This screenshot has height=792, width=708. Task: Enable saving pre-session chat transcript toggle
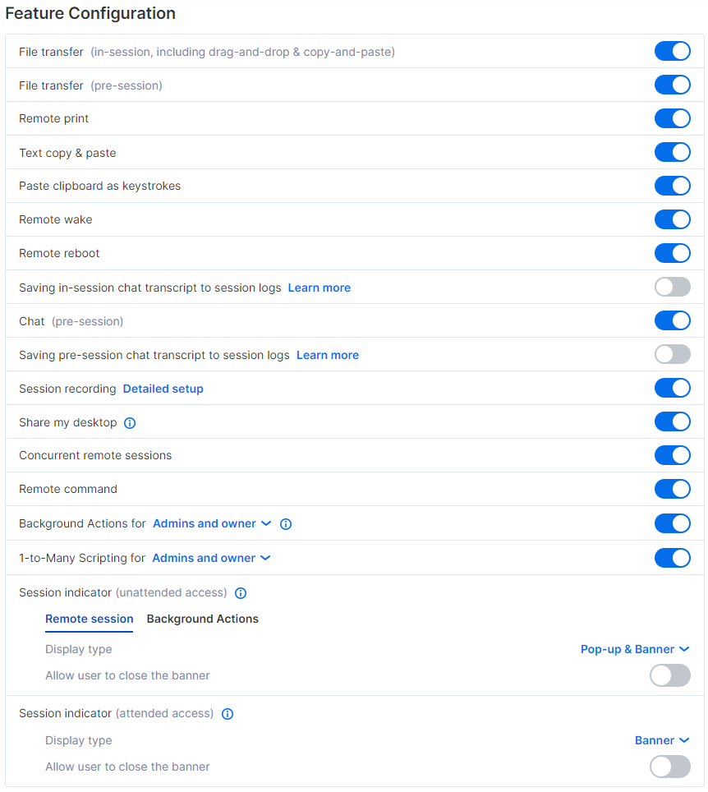click(x=672, y=354)
